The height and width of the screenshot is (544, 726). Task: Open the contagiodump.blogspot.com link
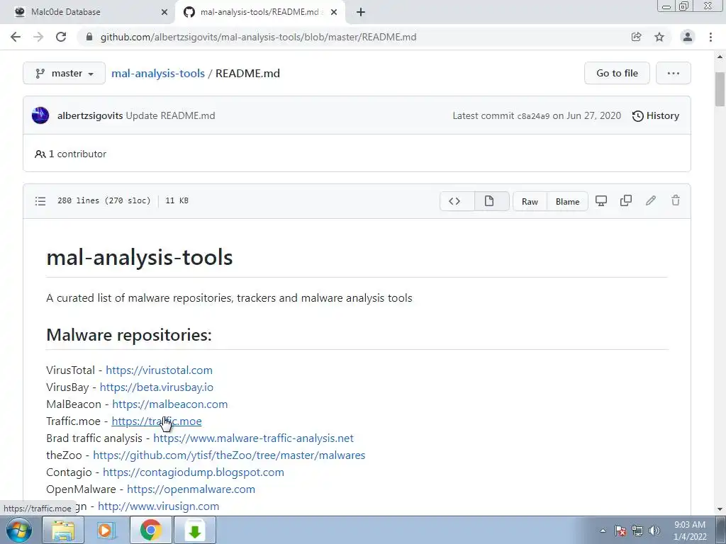[x=194, y=472]
